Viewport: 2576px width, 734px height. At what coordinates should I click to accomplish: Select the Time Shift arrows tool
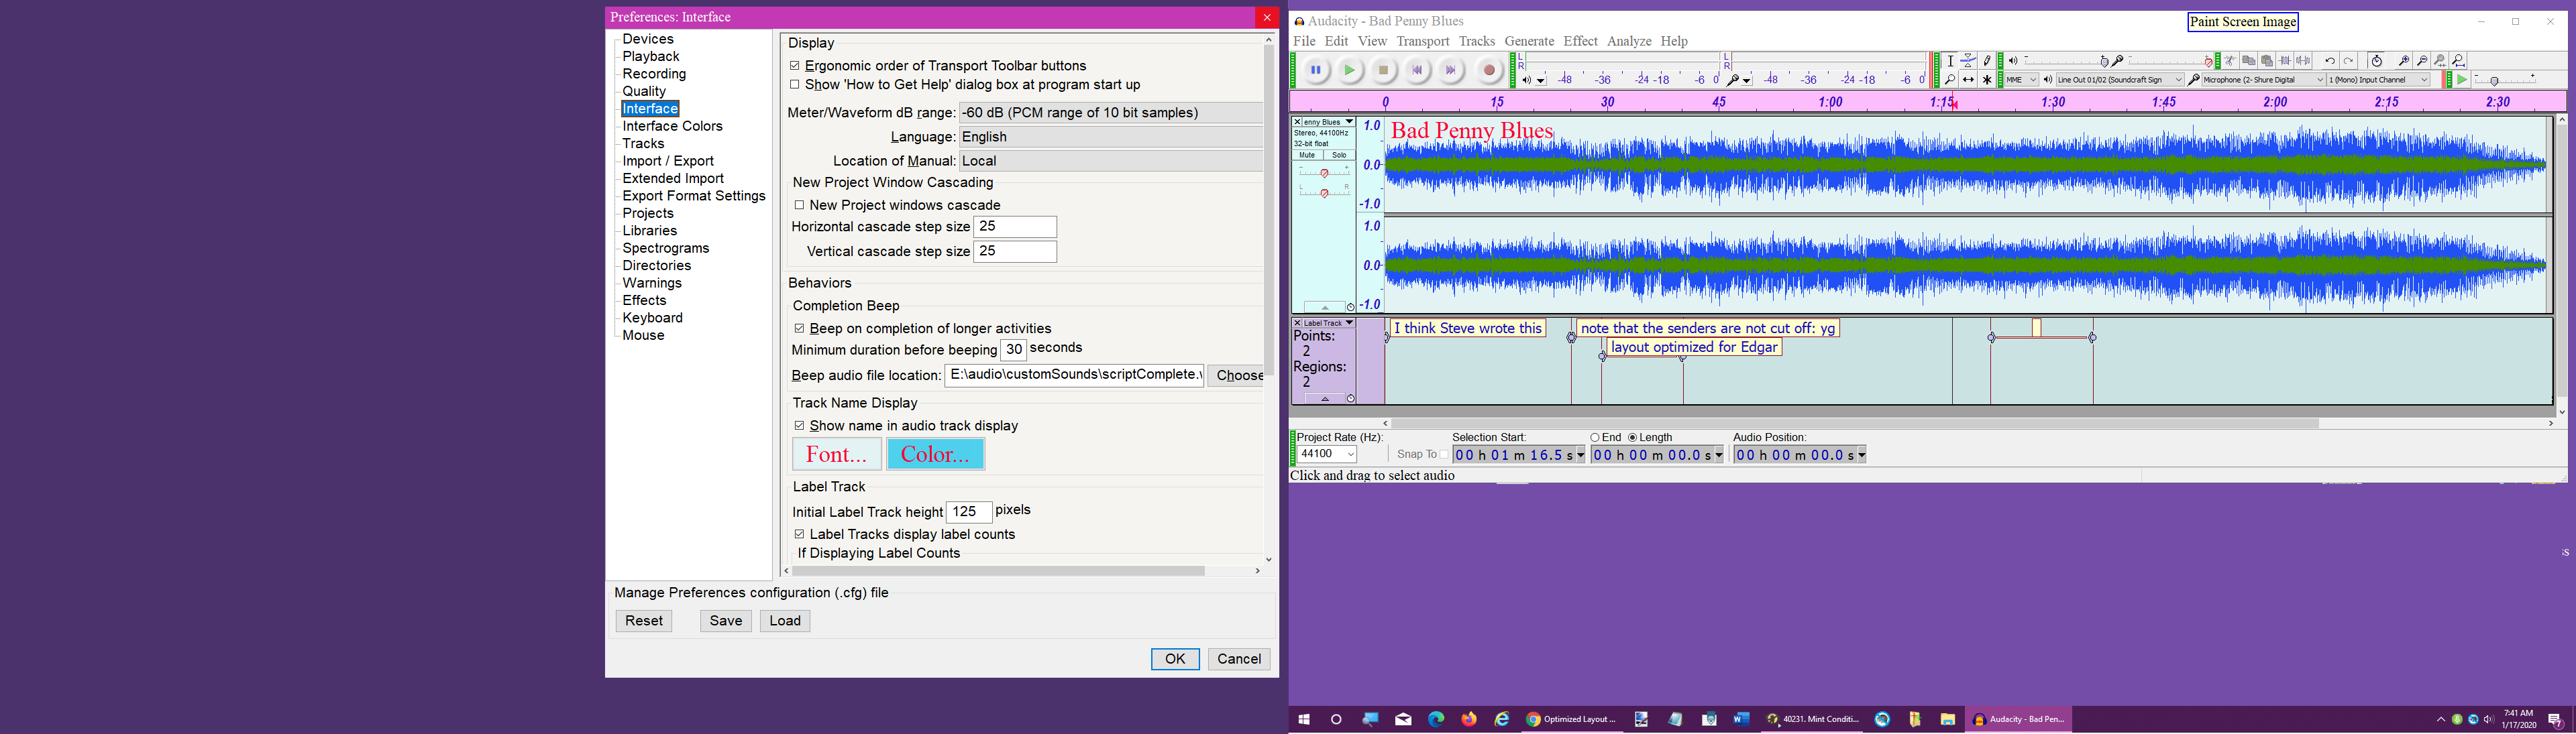pyautogui.click(x=1968, y=80)
